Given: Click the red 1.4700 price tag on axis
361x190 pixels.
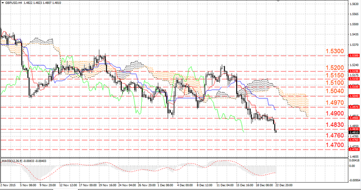Looking at the screenshot, I should pos(354,149).
